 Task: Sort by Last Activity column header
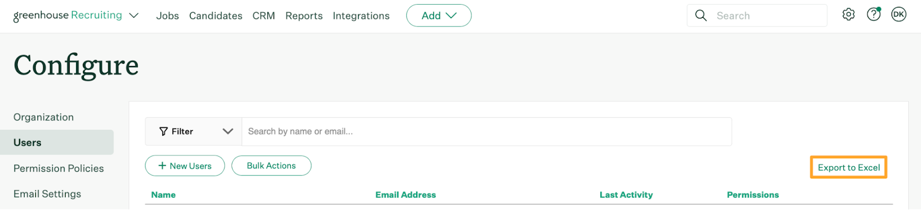click(x=626, y=195)
